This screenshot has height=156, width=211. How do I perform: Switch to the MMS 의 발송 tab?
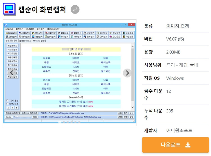pyautogui.click(x=39, y=41)
